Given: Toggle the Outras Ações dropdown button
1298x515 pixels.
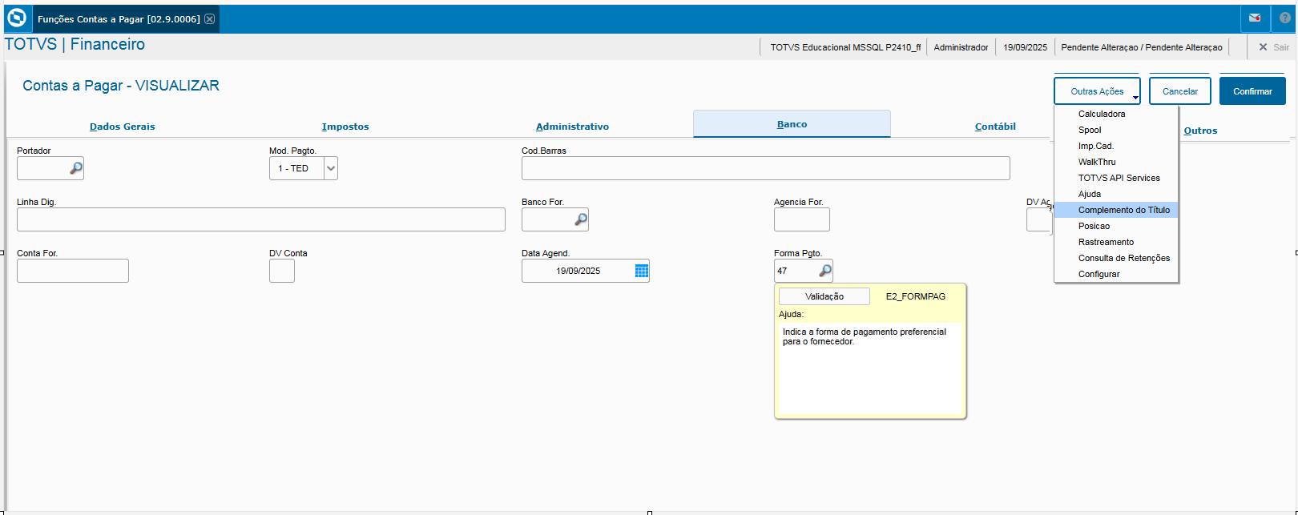Looking at the screenshot, I should point(1097,91).
